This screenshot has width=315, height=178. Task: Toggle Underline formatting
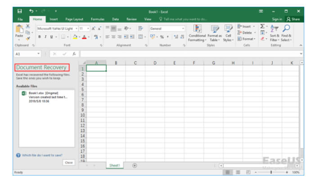[51, 37]
